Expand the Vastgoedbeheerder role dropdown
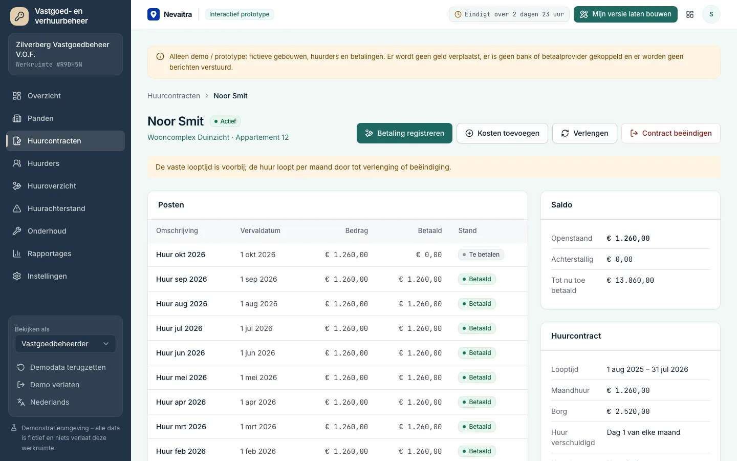Screen dimensions: 737x461 (x=66, y=344)
